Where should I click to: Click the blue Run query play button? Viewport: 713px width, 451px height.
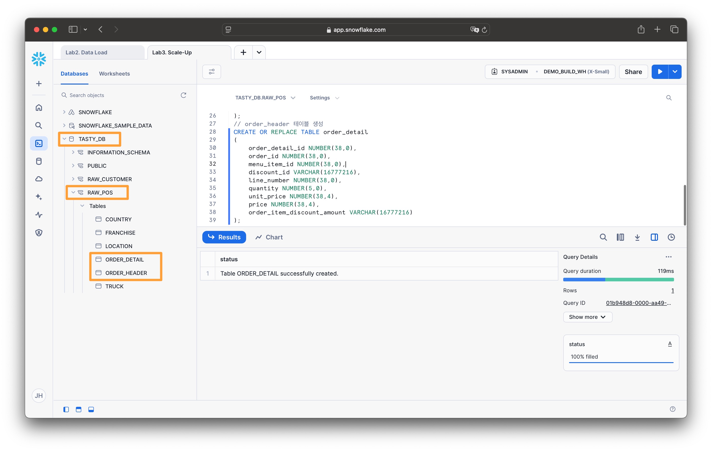659,72
